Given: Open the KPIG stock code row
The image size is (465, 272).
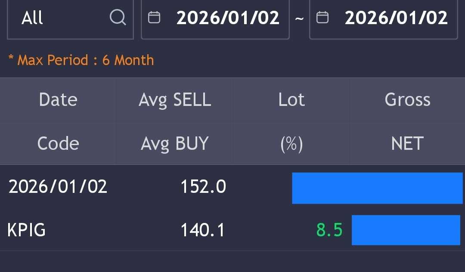Looking at the screenshot, I should pos(27,230).
